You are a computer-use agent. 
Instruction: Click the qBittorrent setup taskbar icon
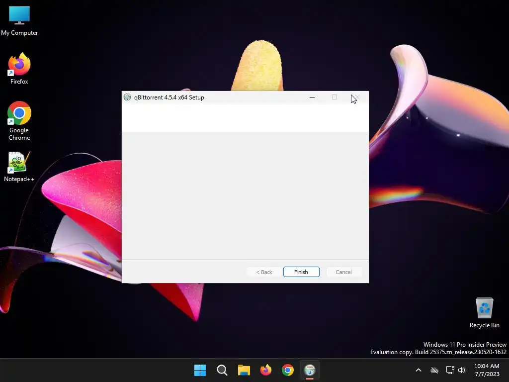point(310,370)
